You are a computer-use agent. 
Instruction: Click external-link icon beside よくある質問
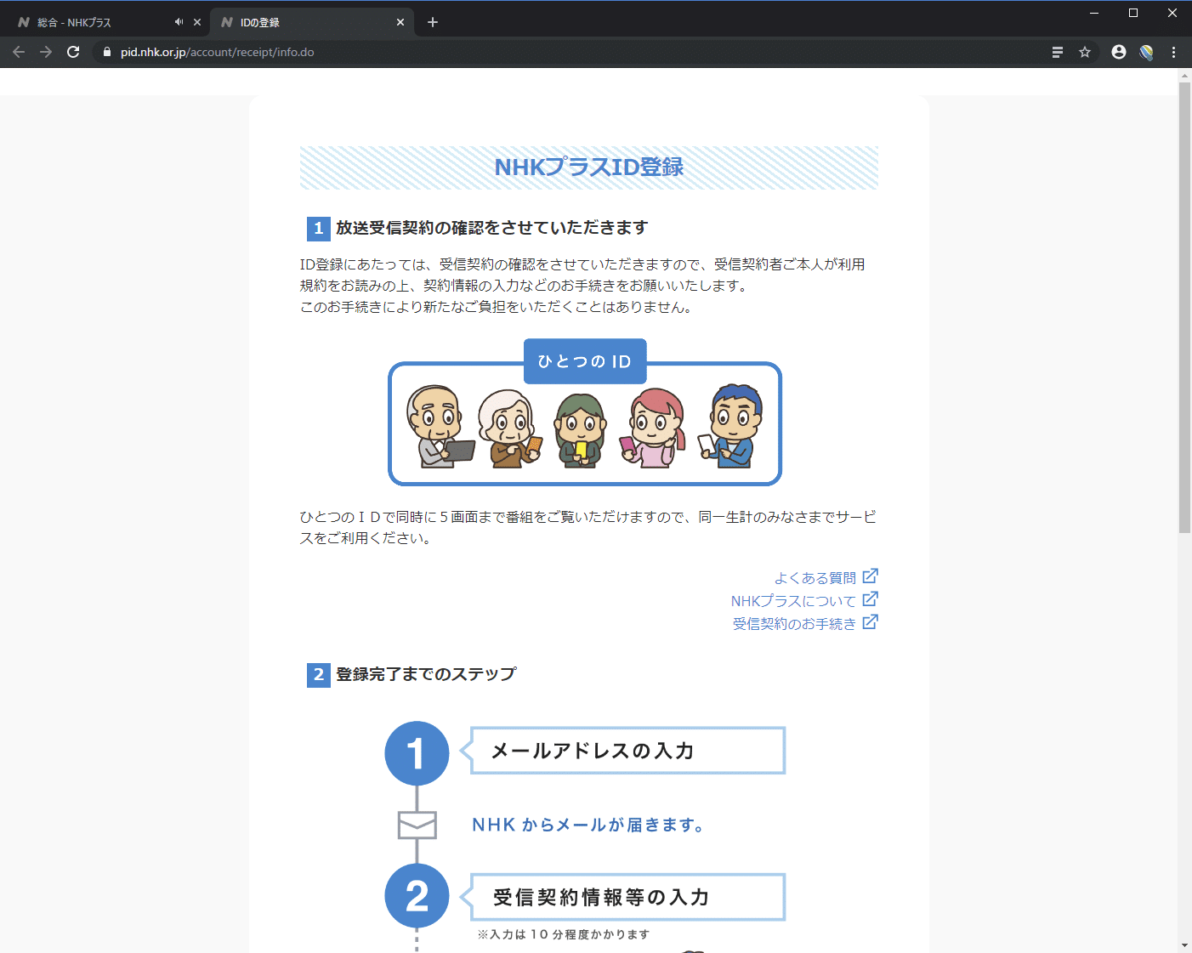870,576
